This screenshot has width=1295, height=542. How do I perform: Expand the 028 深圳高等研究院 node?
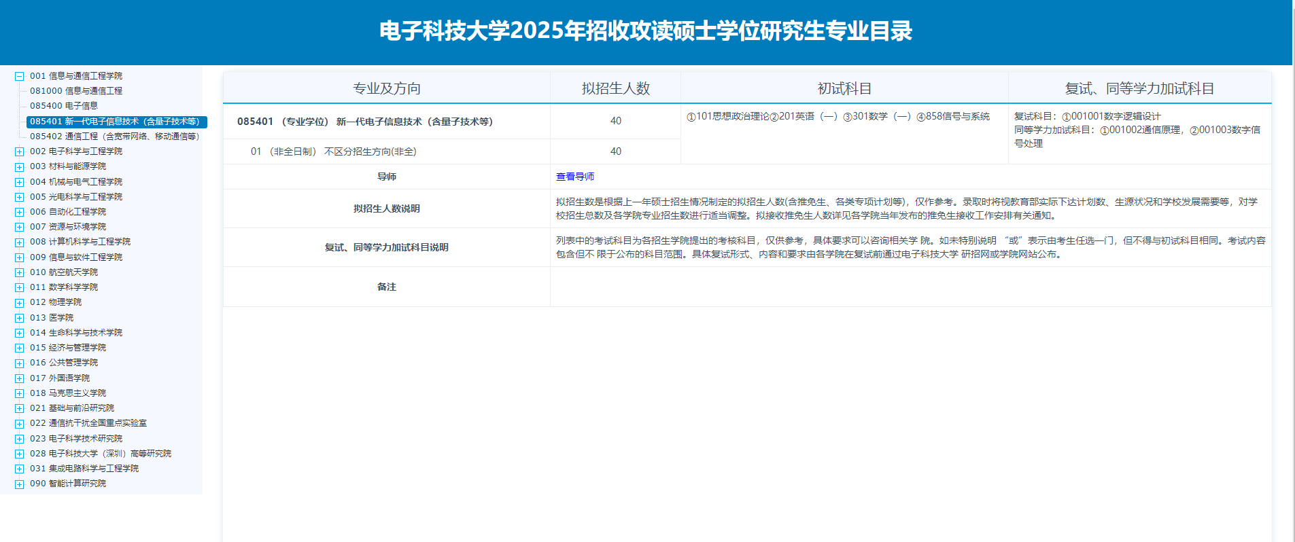pyautogui.click(x=20, y=454)
